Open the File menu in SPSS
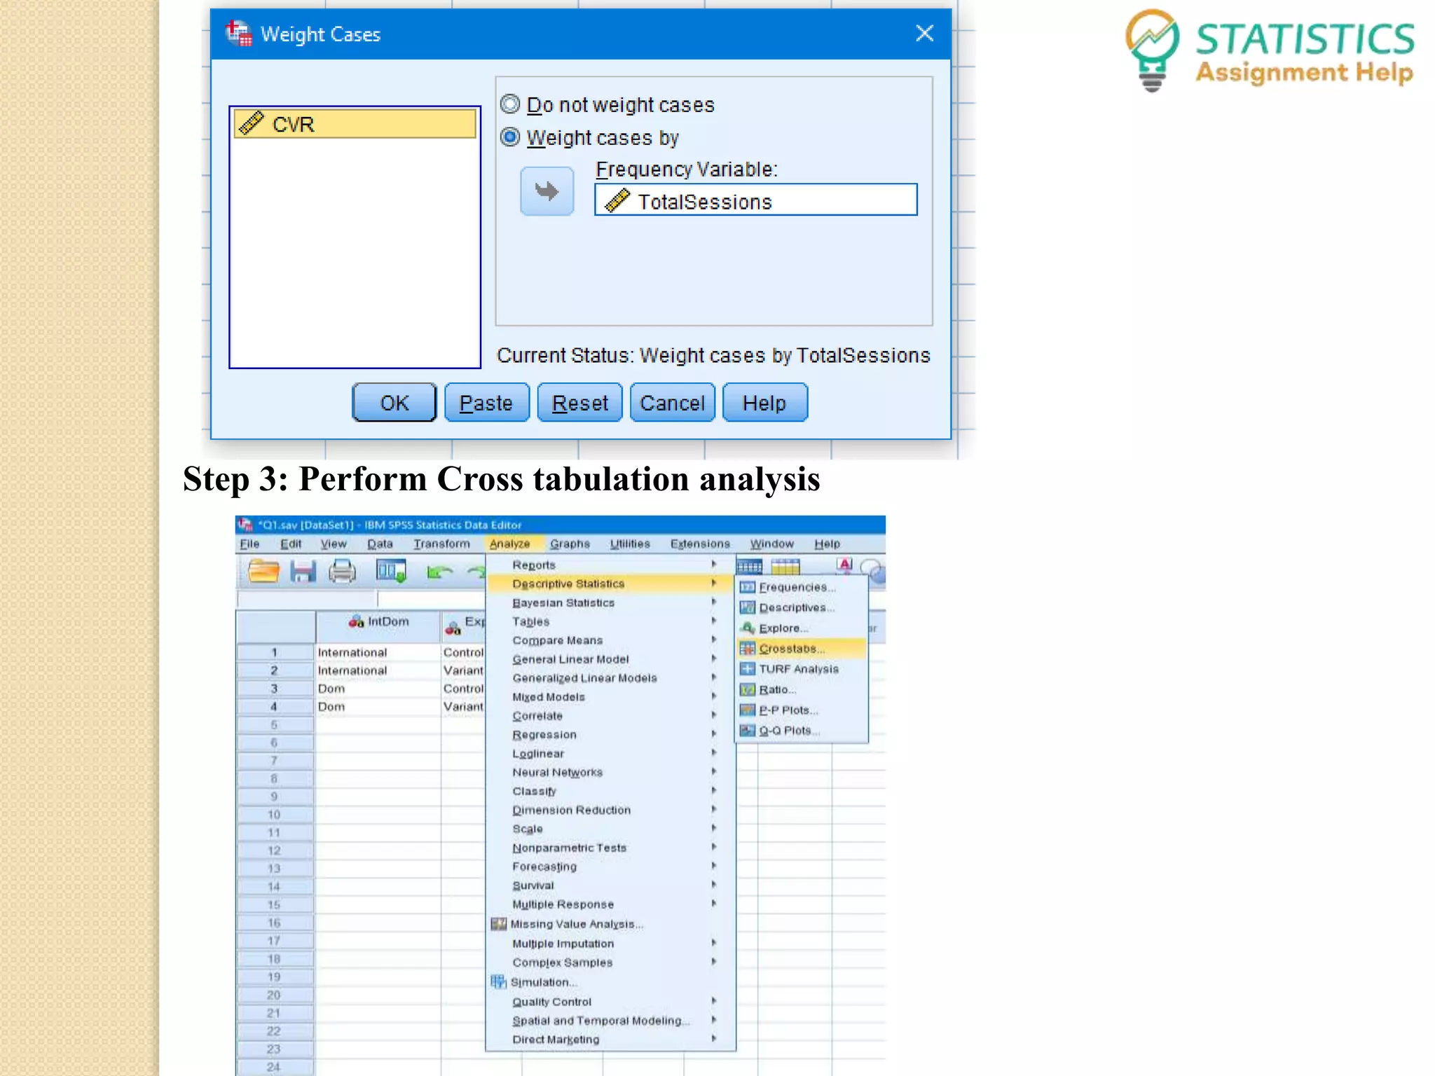Image resolution: width=1435 pixels, height=1076 pixels. pos(249,544)
